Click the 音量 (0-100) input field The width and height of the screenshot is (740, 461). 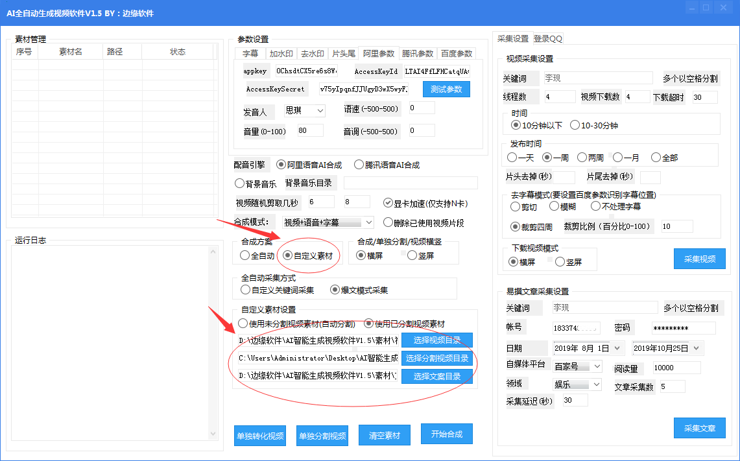coord(310,130)
